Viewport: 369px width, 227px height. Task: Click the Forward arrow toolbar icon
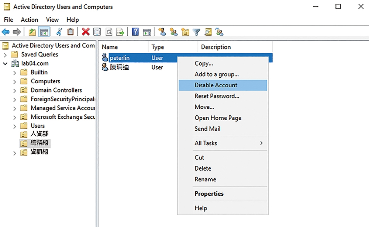(x=17, y=32)
